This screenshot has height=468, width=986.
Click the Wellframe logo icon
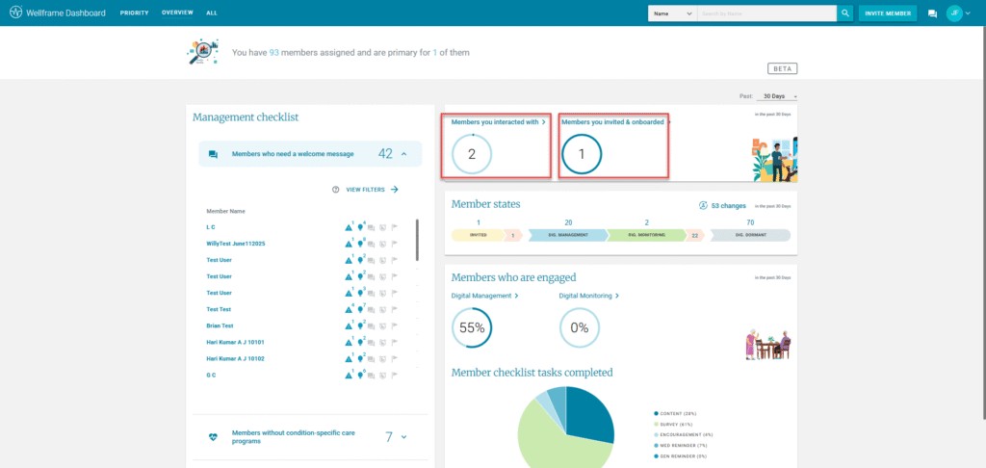16,13
